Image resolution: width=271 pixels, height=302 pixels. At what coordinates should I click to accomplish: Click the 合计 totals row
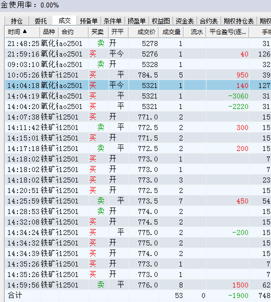click(137, 295)
